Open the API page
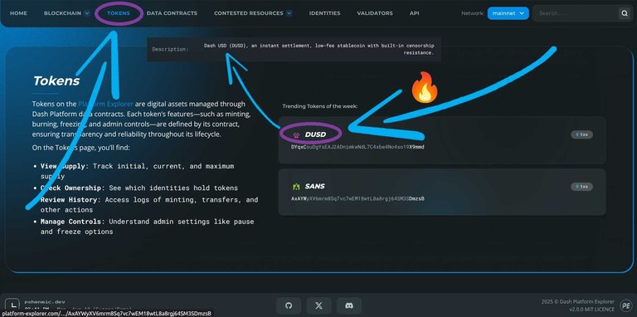 415,13
